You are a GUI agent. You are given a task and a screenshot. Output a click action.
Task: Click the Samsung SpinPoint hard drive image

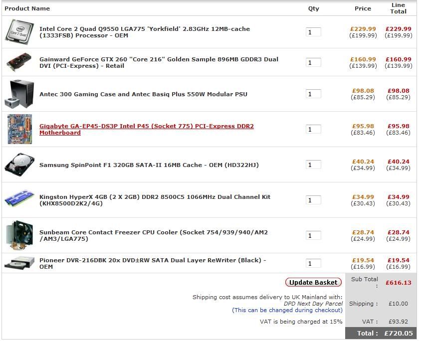tap(20, 165)
